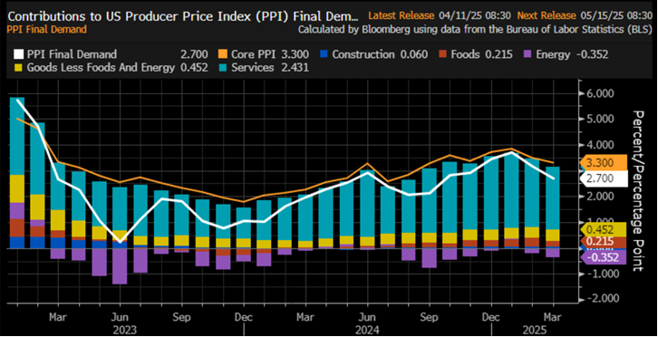
Task: Click the Construction 0.060 legend text
Action: (x=381, y=54)
